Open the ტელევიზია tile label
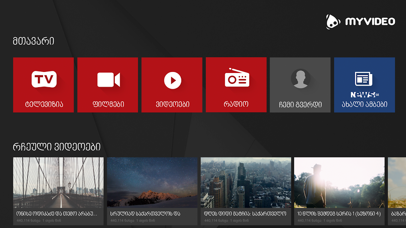Image resolution: width=406 pixels, height=228 pixels. (x=44, y=104)
